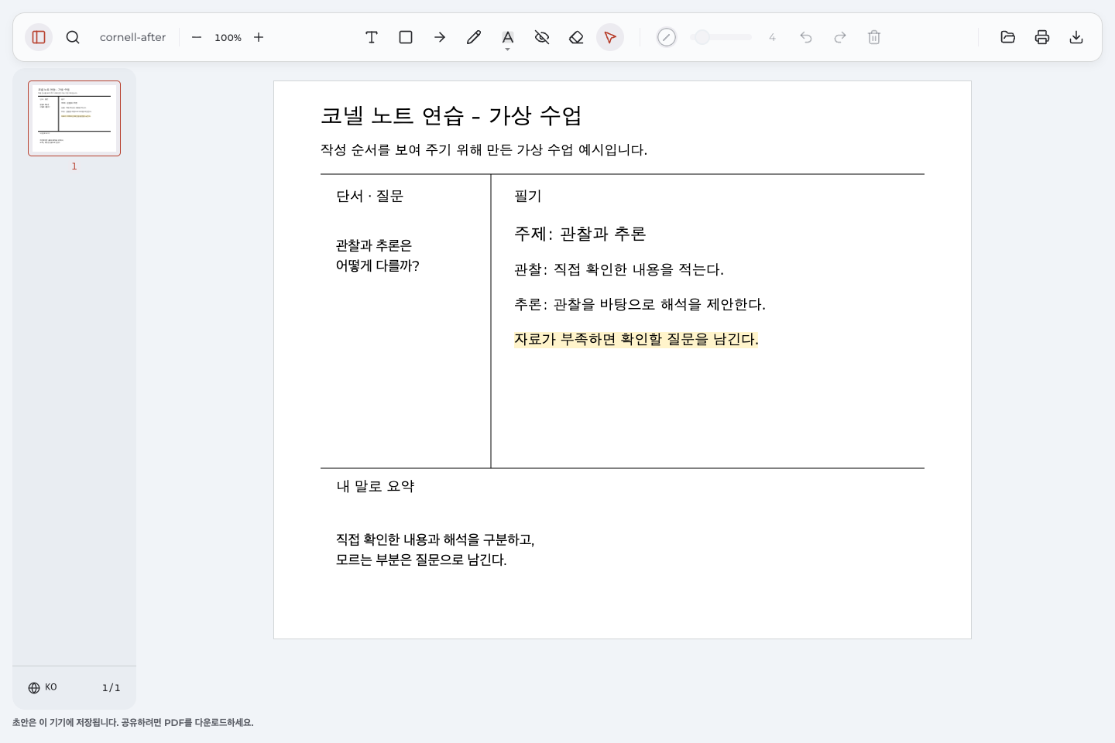Click the 관찰: 직접 확인한 내용을 line
Image resolution: width=1115 pixels, height=743 pixels.
coord(619,269)
